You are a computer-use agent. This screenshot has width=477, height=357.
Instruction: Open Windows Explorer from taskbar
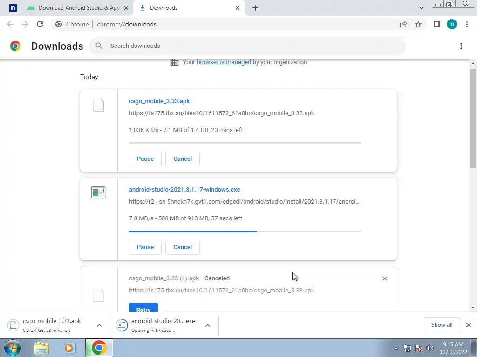point(41,348)
